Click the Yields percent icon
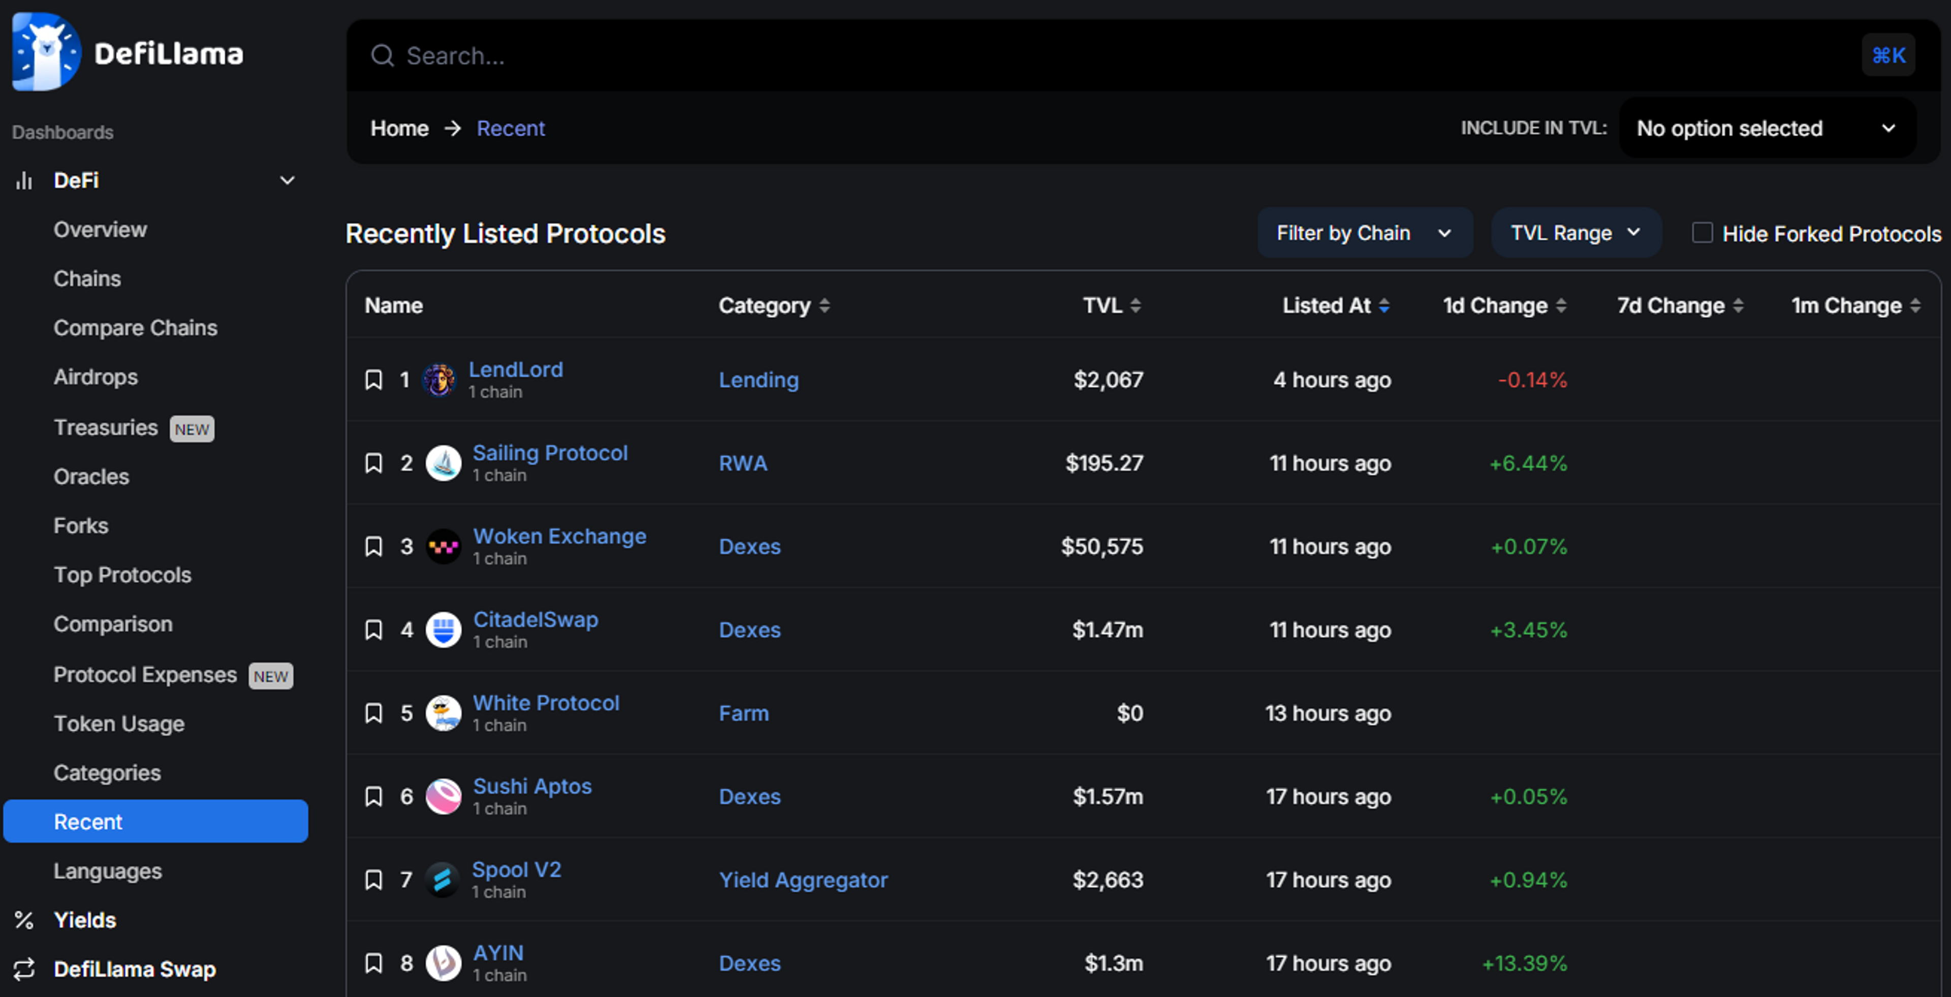 (24, 920)
